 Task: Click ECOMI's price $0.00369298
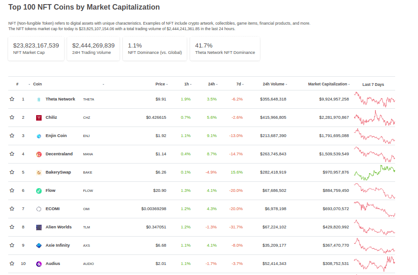point(154,209)
